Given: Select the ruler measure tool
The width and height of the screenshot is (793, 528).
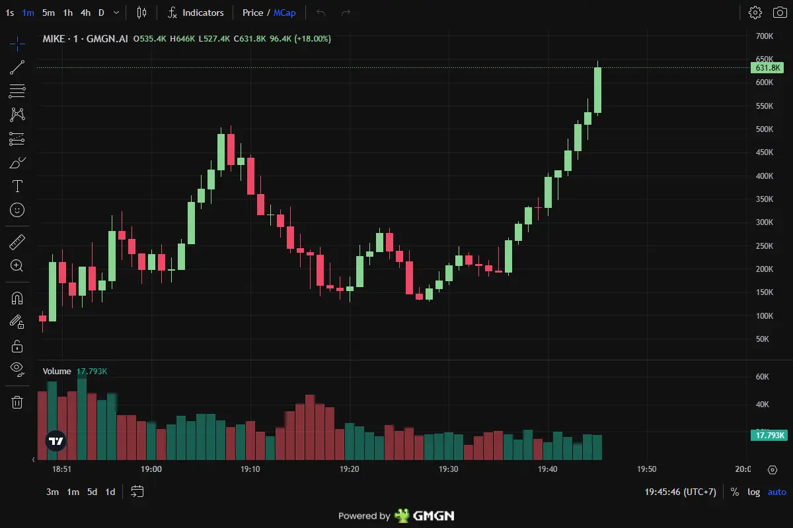Looking at the screenshot, I should pos(17,242).
